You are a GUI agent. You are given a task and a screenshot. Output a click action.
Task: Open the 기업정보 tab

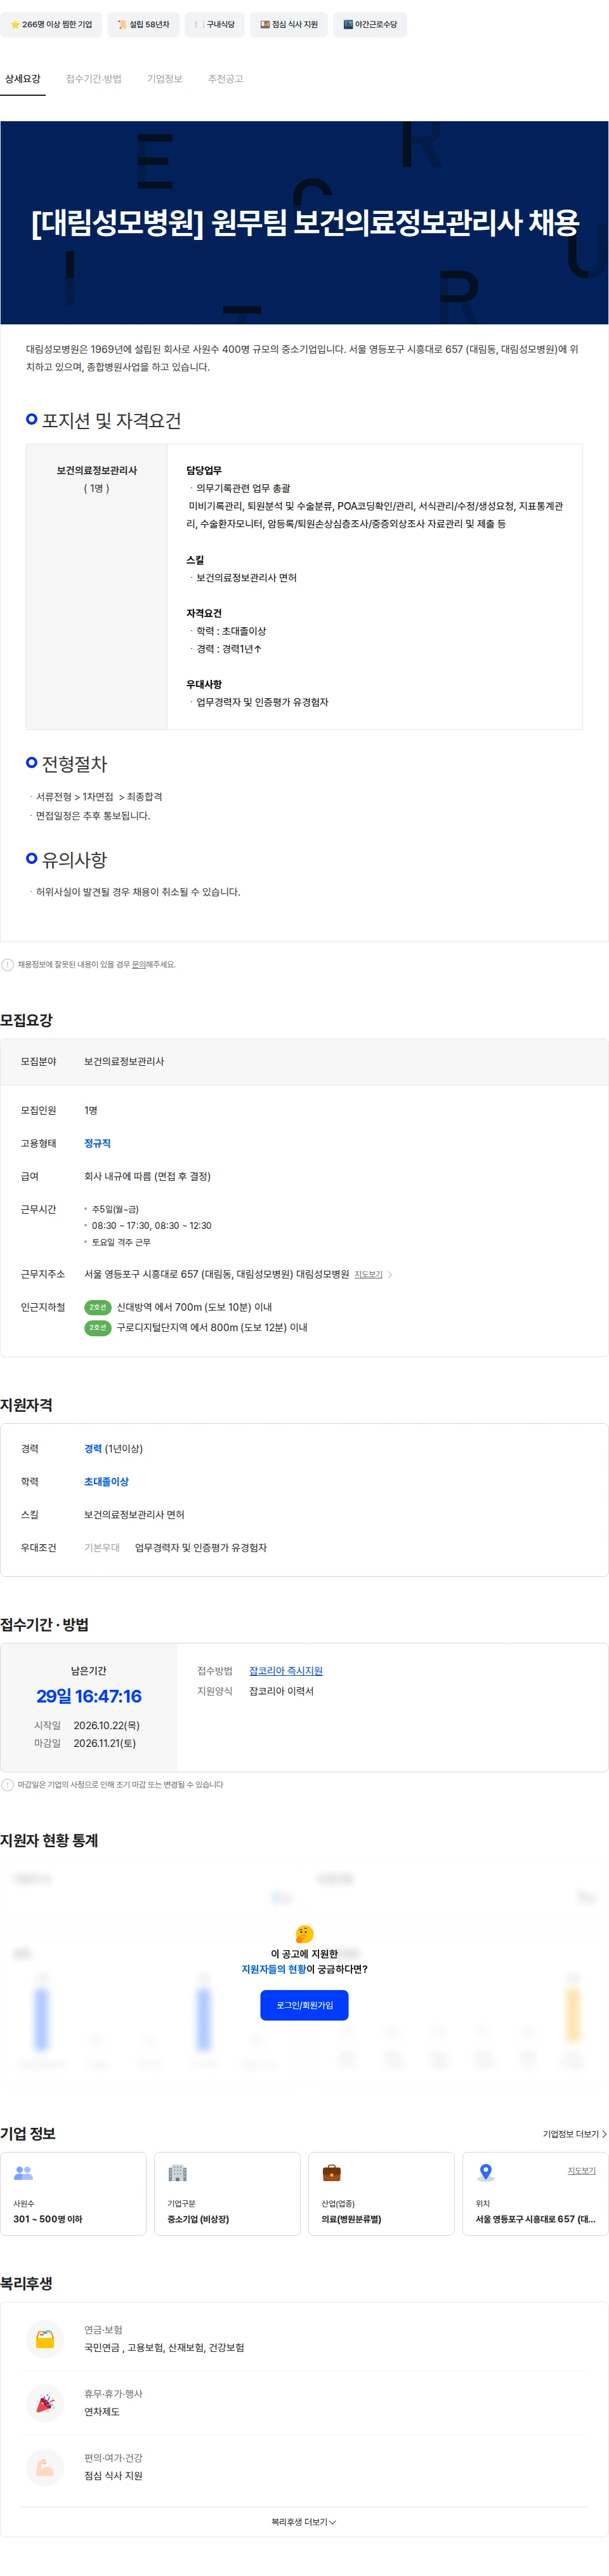(x=165, y=79)
